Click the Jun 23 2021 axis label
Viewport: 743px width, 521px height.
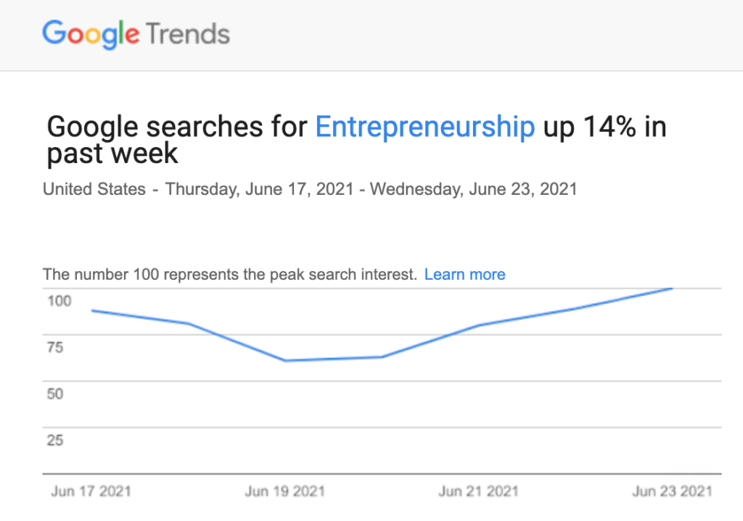click(672, 491)
